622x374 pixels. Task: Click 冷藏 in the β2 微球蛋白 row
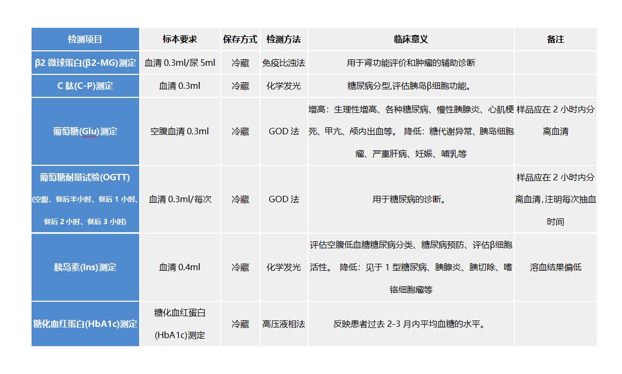coord(240,63)
